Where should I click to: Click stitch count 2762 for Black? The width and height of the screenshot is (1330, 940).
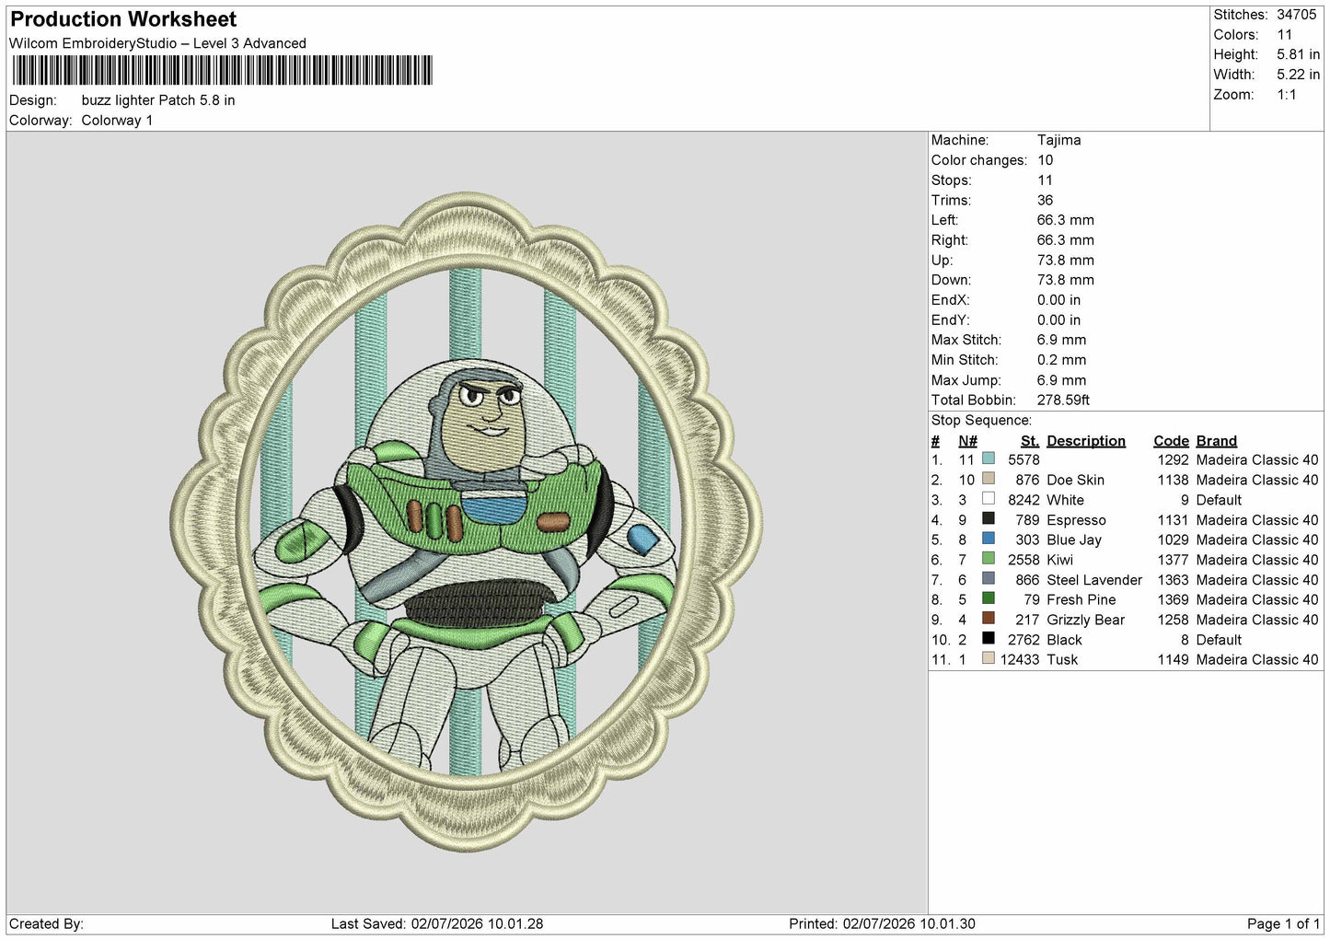[x=1024, y=640]
